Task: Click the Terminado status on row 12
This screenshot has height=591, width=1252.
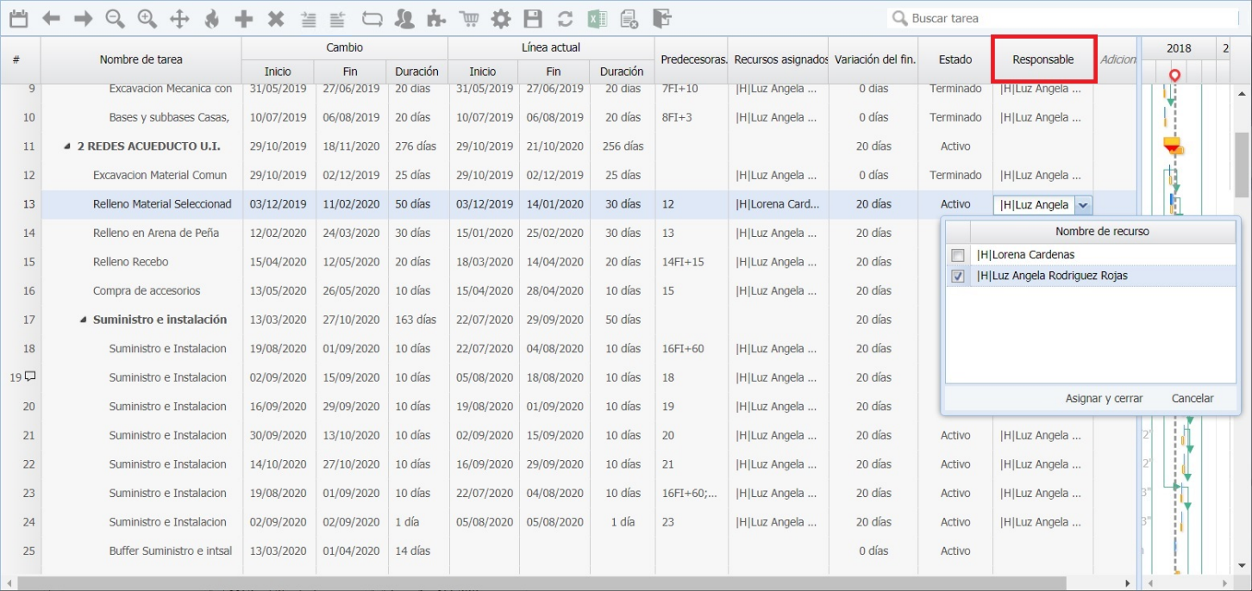Action: coord(955,175)
